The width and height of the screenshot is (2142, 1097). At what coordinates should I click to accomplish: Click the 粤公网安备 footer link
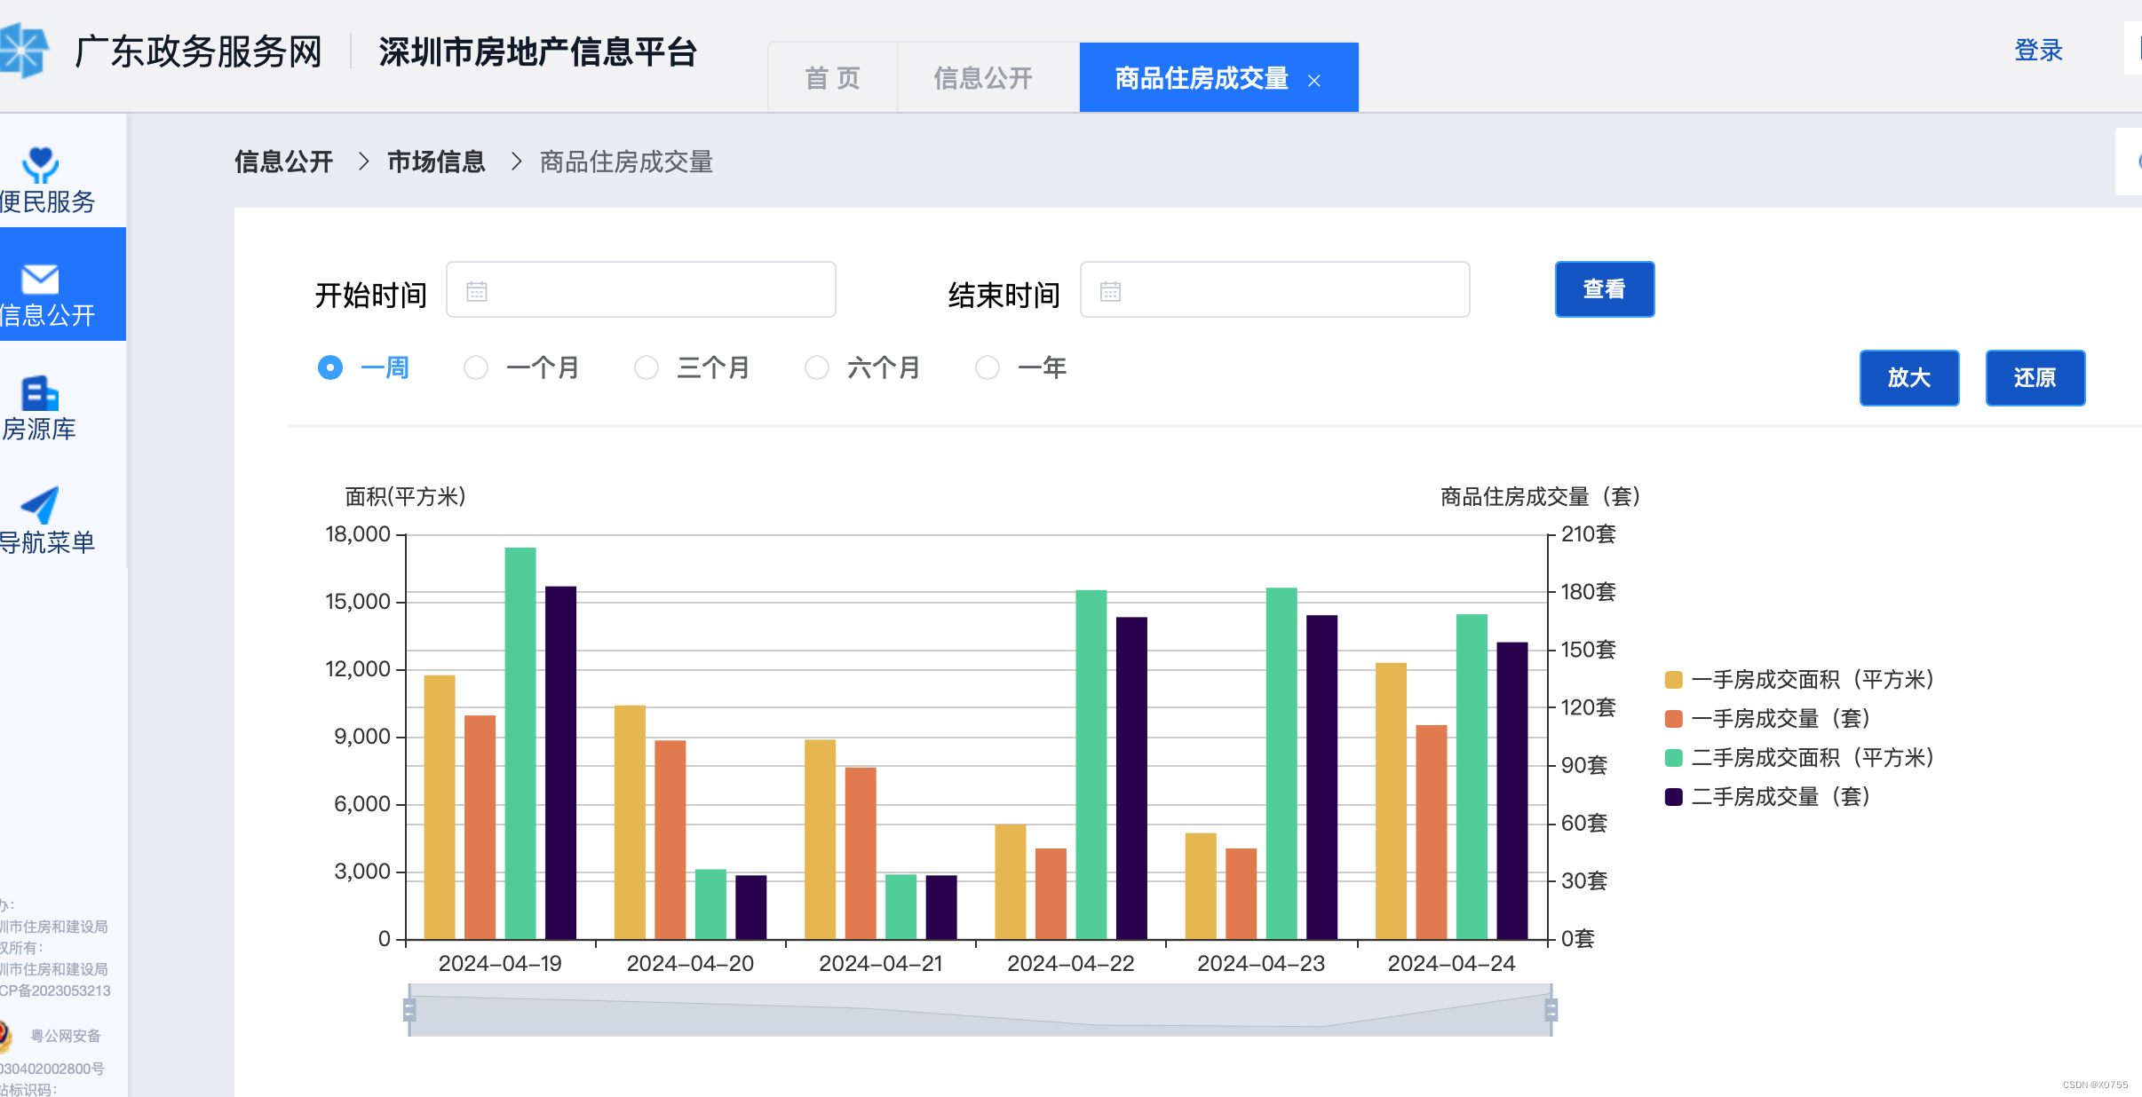point(66,1036)
